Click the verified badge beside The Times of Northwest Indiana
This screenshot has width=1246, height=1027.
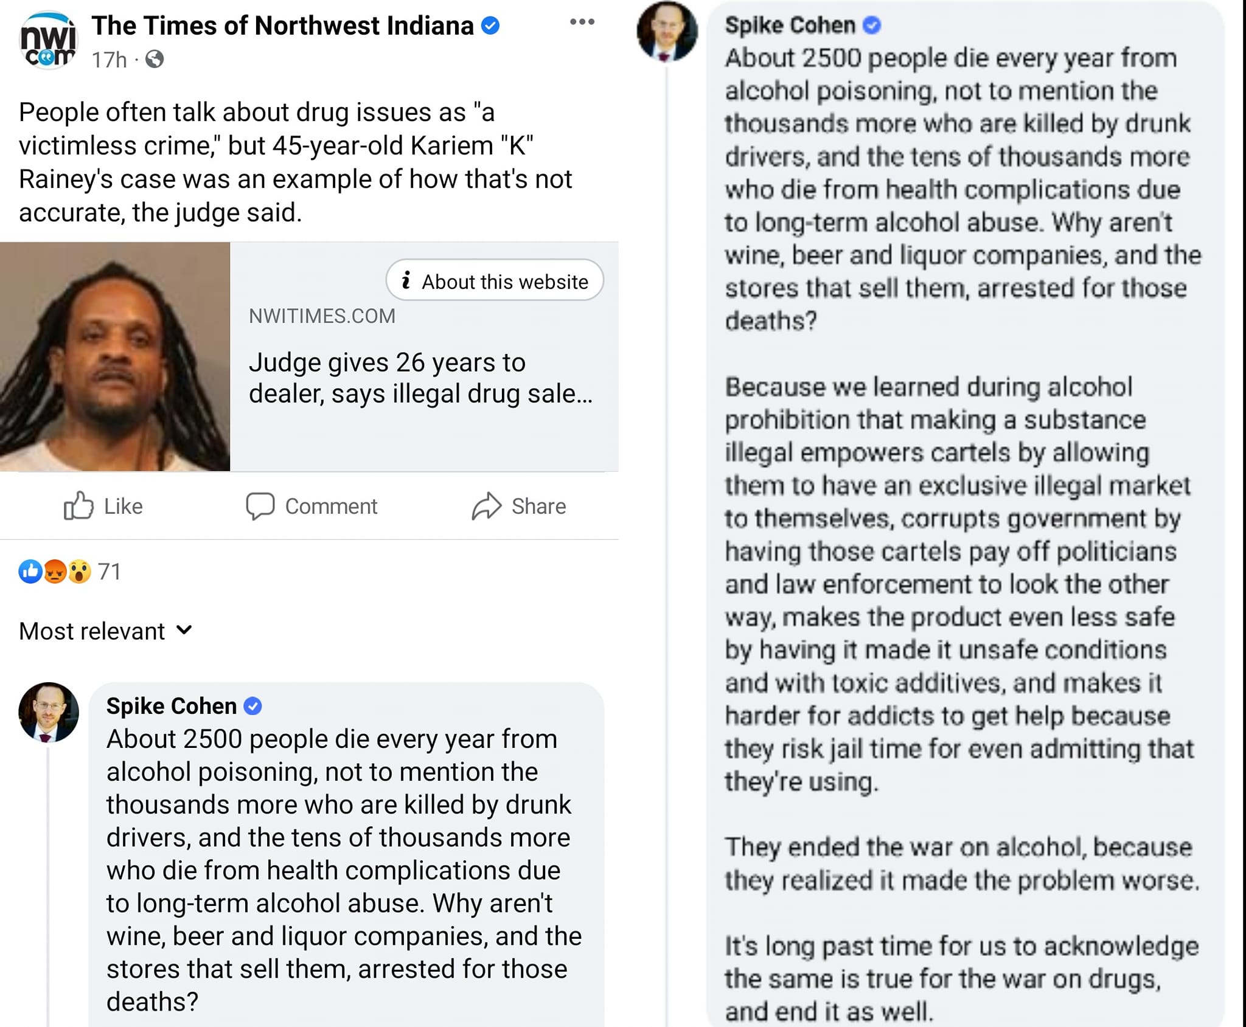[x=490, y=26]
